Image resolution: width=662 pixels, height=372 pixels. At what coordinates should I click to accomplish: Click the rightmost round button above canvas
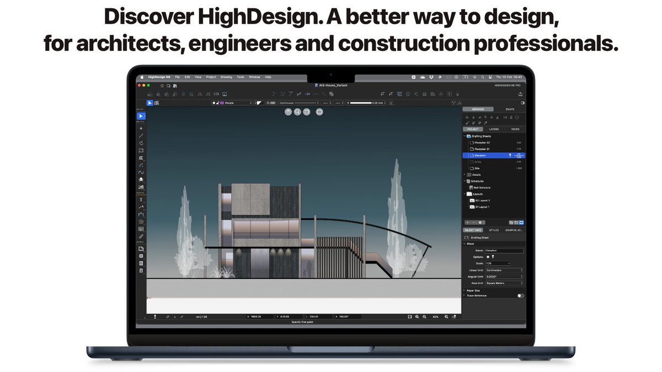pyautogui.click(x=319, y=112)
